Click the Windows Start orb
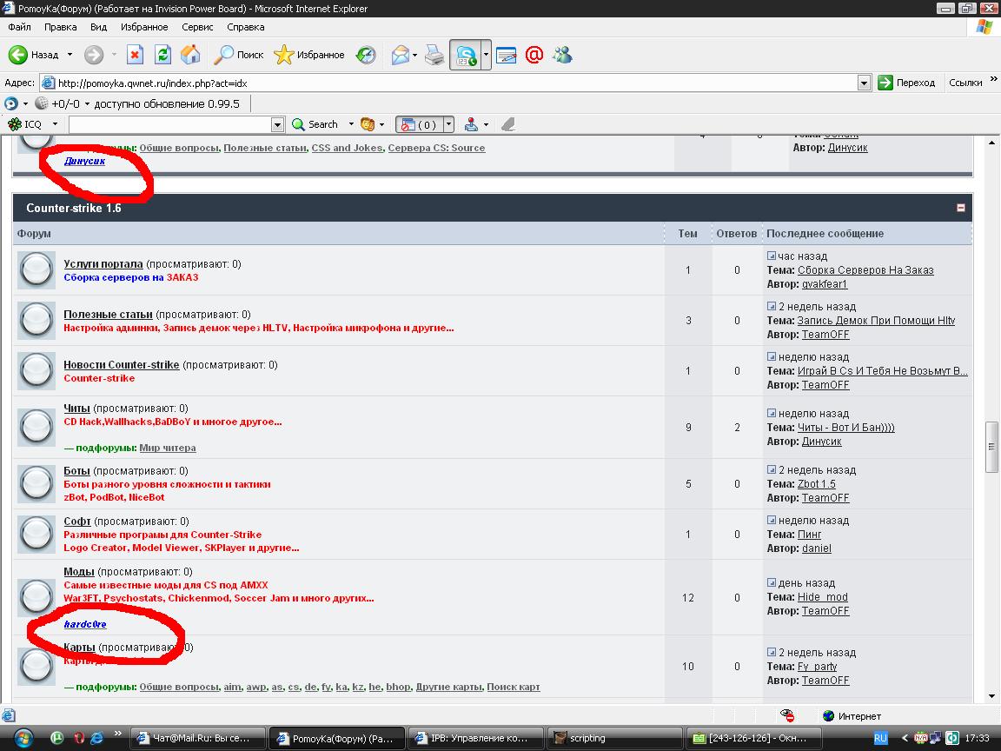 click(x=23, y=738)
